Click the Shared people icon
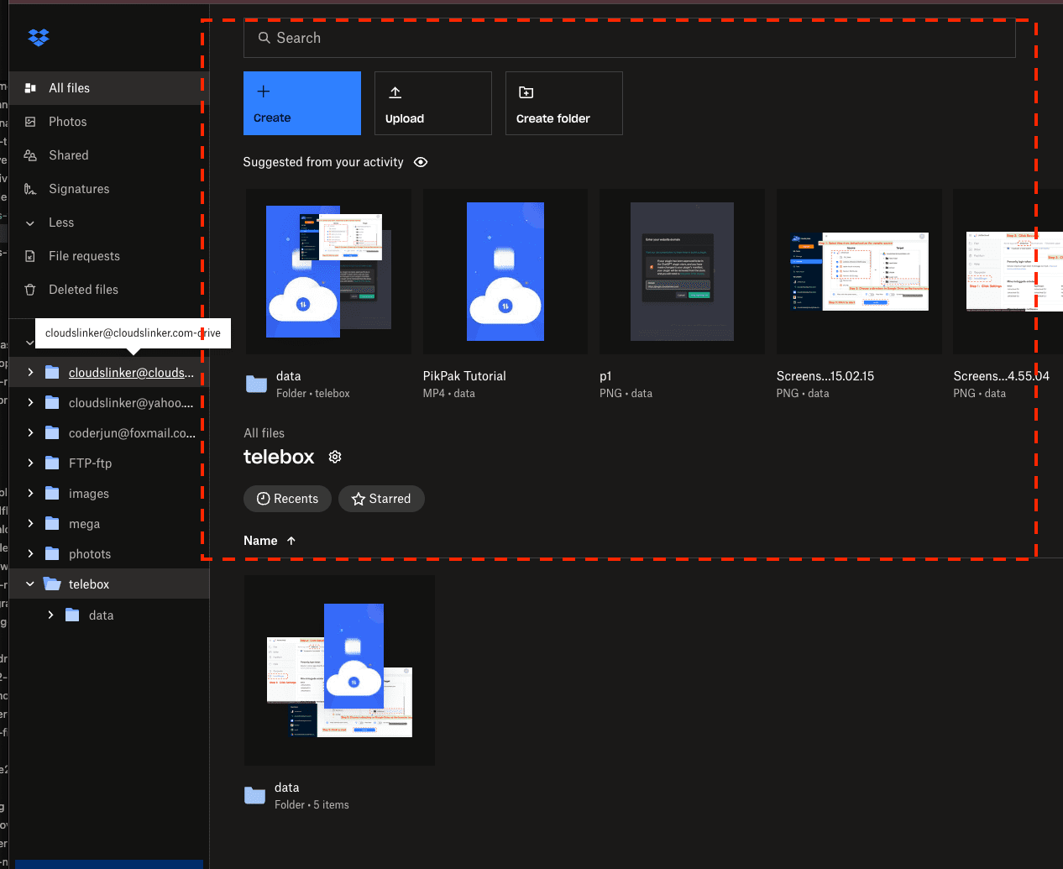 coord(30,155)
